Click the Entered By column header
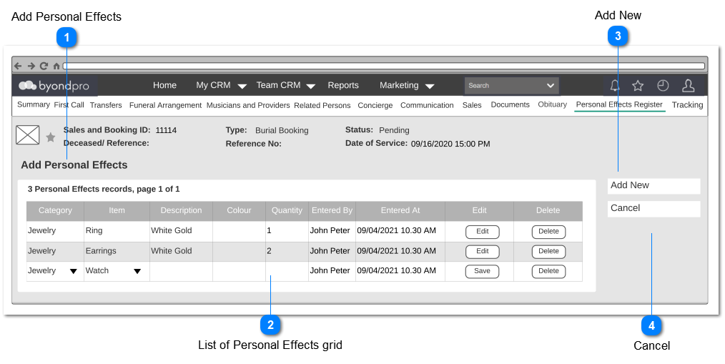This screenshot has height=364, width=725. pos(332,211)
